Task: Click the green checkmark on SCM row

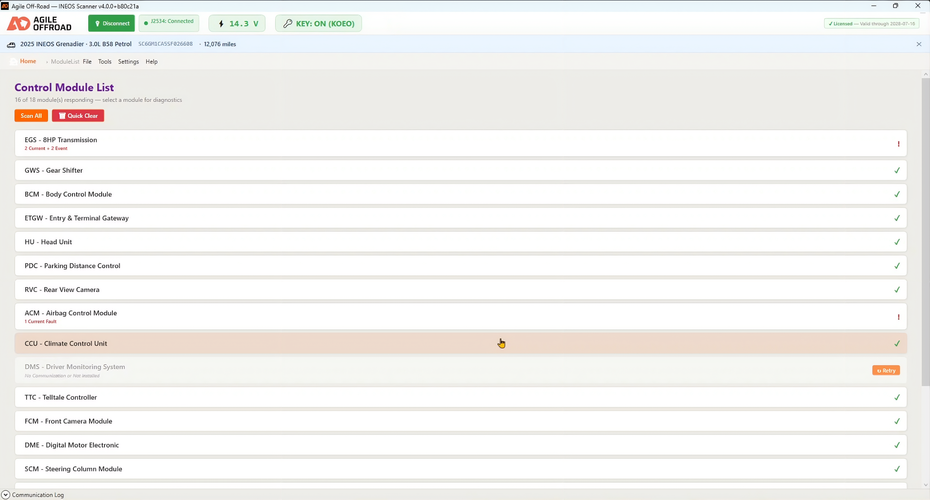Action: [x=897, y=469]
